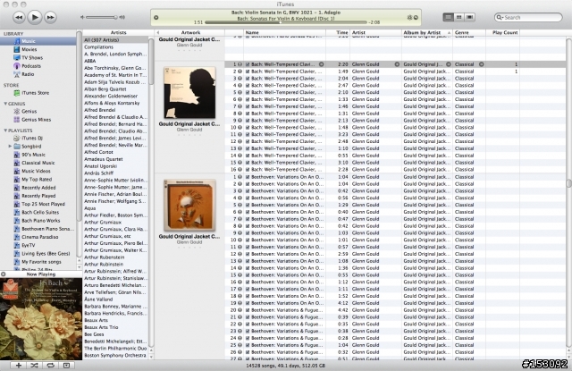
Task: Open Genius Mixes in sidebar
Action: pos(36,120)
